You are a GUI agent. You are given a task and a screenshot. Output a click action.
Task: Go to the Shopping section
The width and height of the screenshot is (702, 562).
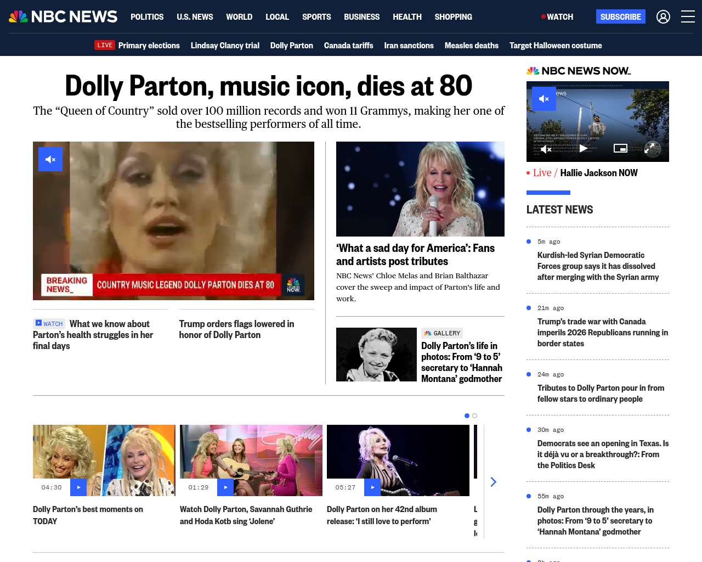coord(453,17)
